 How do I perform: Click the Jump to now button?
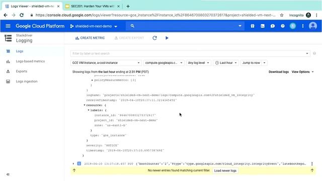[x=251, y=63]
